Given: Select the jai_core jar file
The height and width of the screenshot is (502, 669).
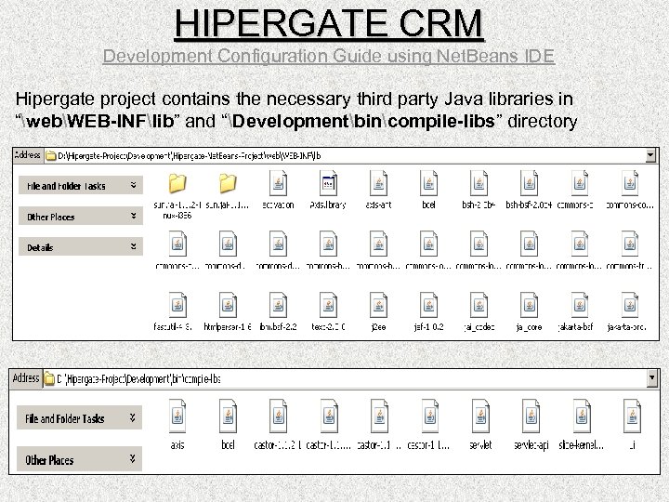Looking at the screenshot, I should click(x=529, y=305).
